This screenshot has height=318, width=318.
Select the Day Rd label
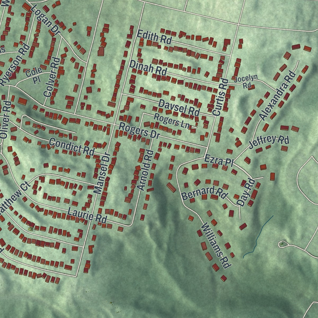pos(246,193)
